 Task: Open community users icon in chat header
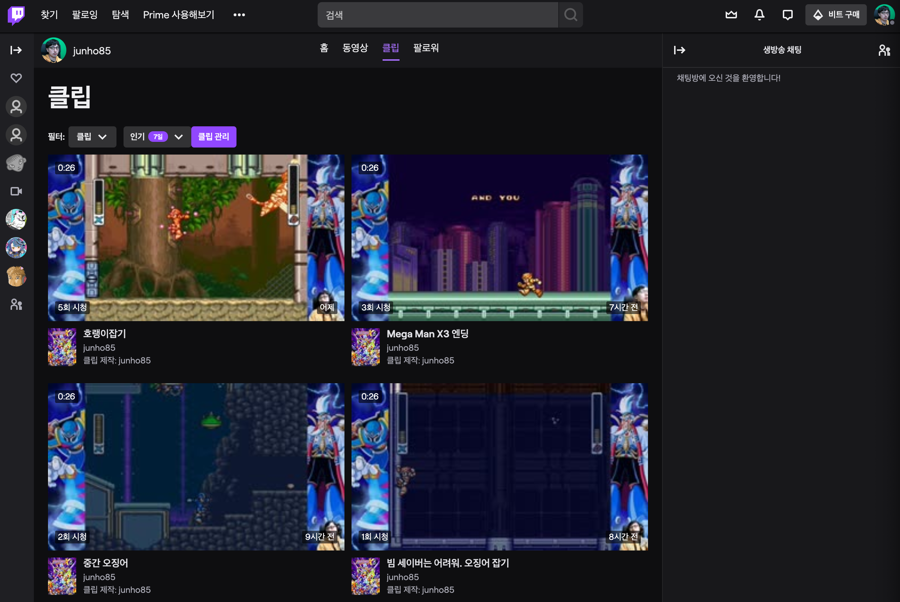[884, 50]
